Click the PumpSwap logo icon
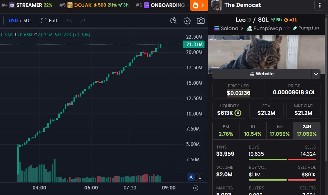The width and height of the screenshot is (328, 195). [249, 28]
